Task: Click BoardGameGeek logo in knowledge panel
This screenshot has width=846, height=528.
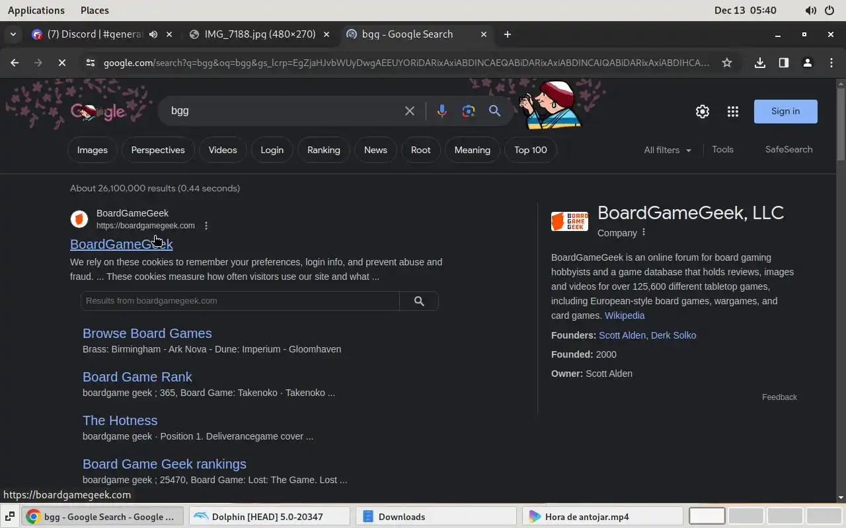Action: point(570,221)
